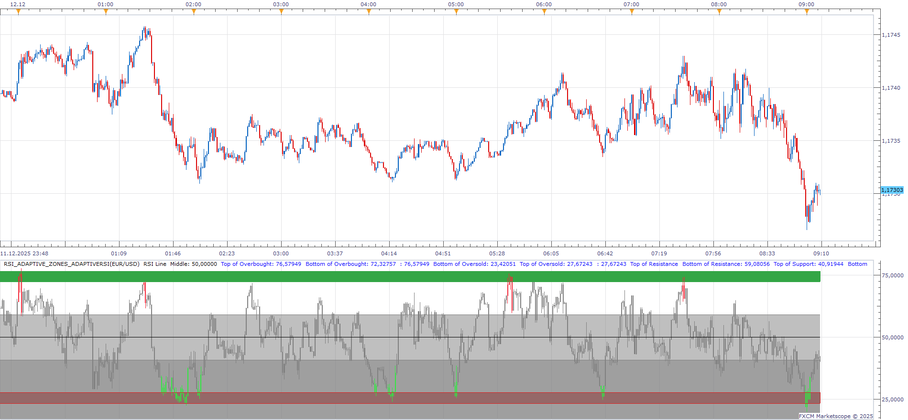Click 'Top of Support: 40,91944' label
This screenshot has height=420, width=908.
coord(809,264)
